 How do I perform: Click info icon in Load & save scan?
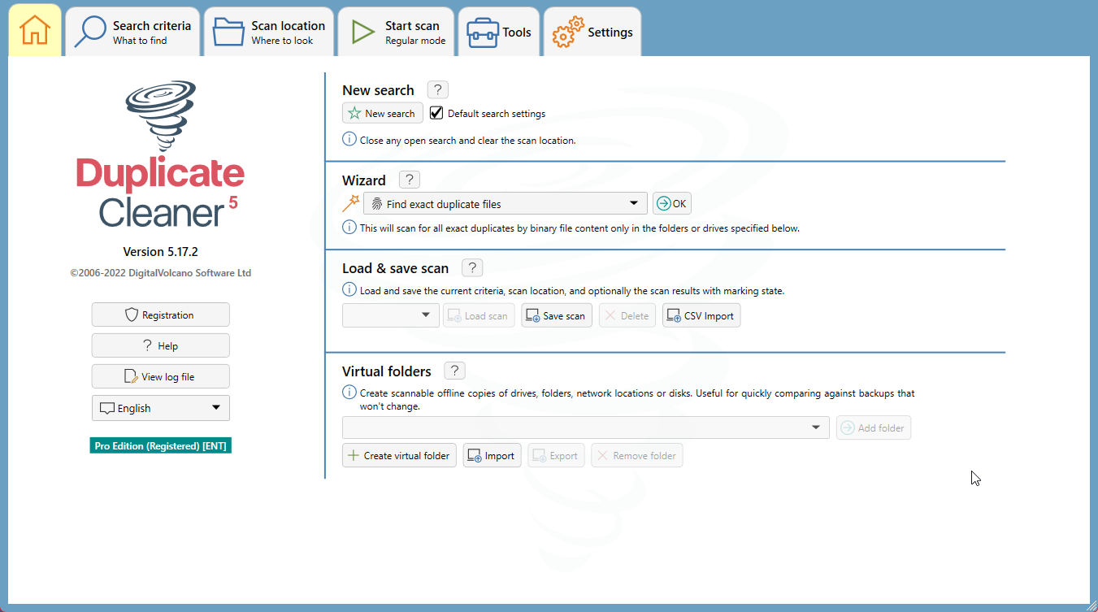(x=349, y=290)
